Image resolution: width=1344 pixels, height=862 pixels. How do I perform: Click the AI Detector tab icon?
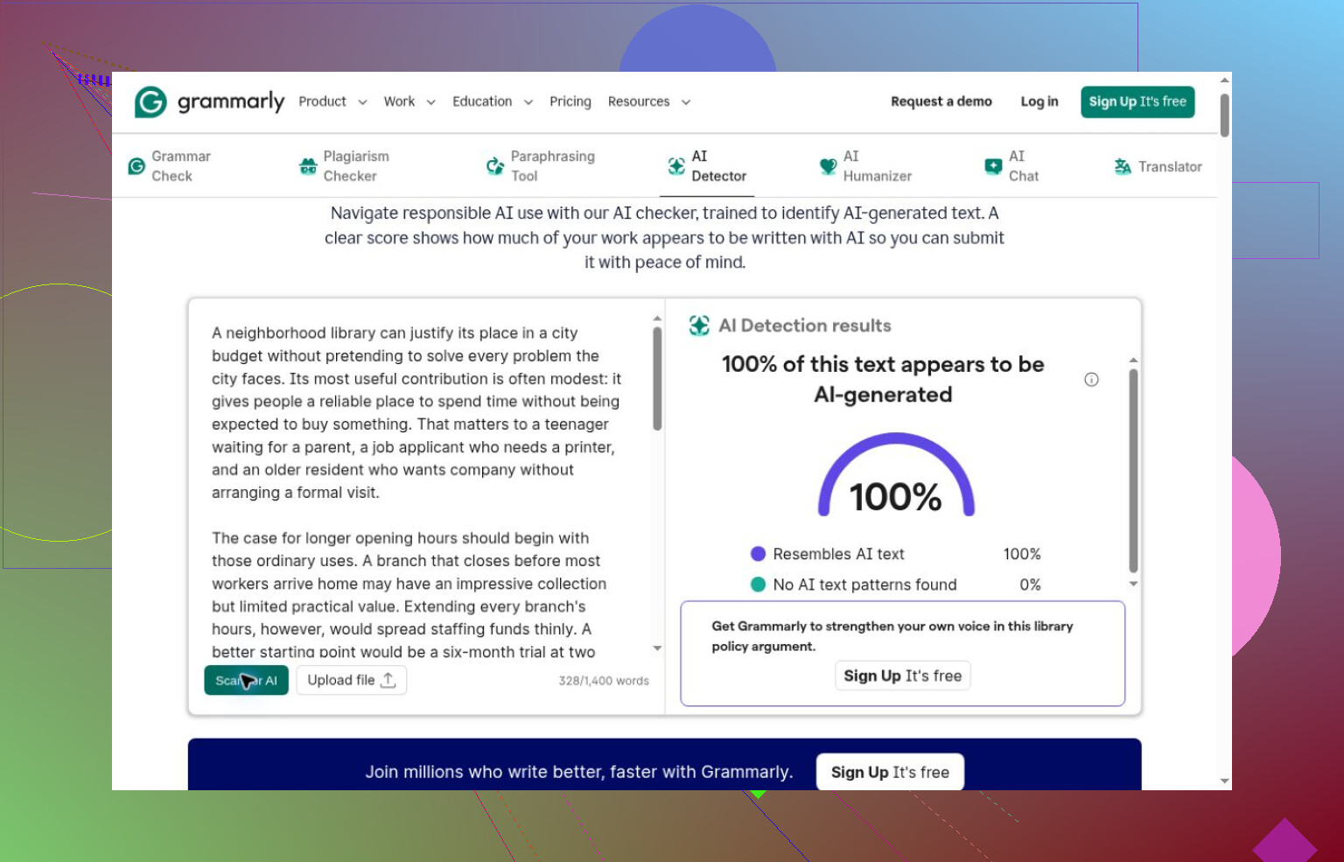pos(676,166)
